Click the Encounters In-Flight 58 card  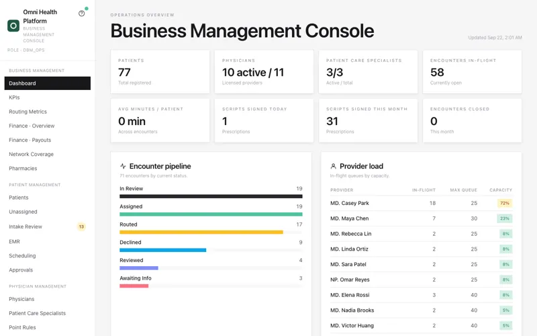473,72
